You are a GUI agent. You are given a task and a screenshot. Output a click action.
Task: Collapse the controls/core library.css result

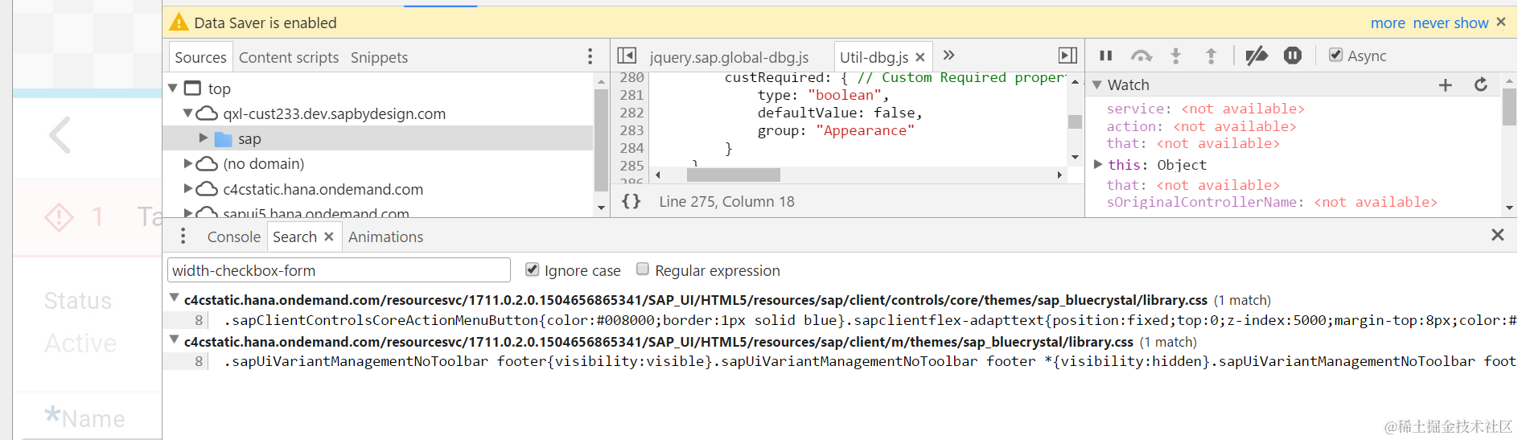point(173,298)
